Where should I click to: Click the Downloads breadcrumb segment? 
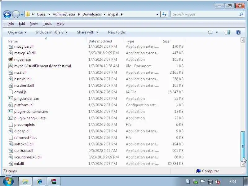[91, 14]
